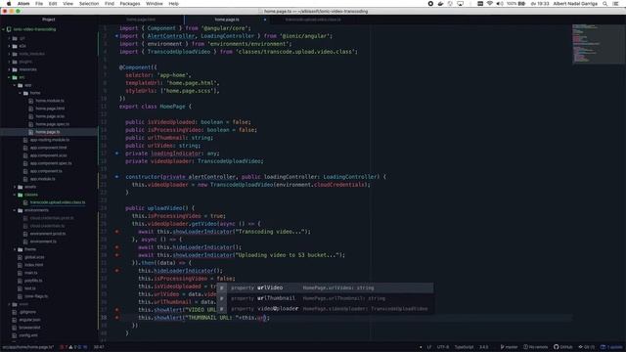Switch to transcode.upload.video.class.ts tab
The image size is (626, 352).
(x=313, y=20)
